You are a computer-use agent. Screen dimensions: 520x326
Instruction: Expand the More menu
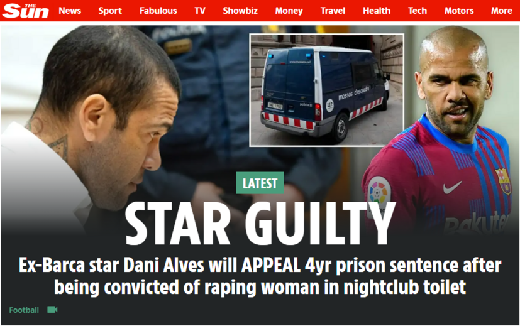[501, 11]
